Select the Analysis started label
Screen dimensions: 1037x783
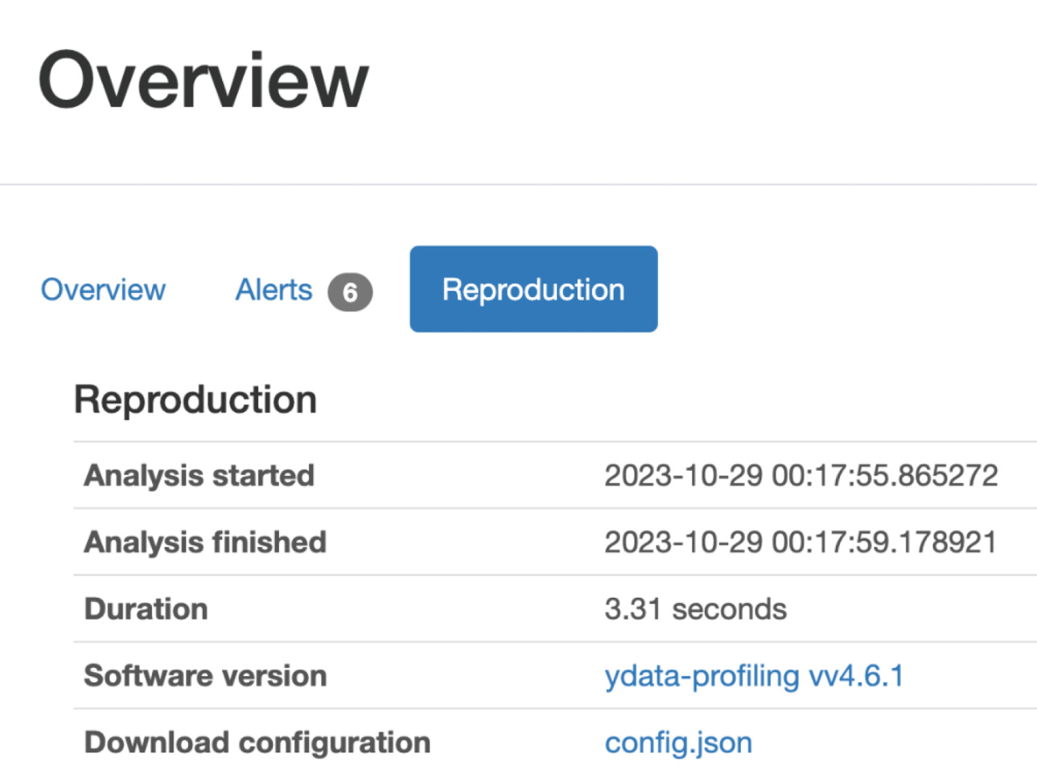pos(199,476)
